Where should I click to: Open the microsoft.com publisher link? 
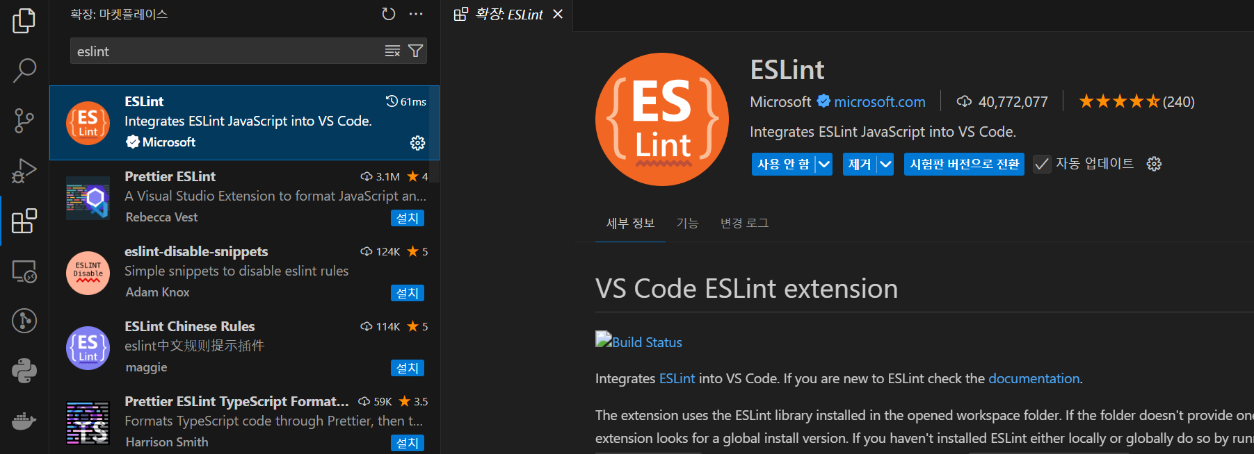880,101
